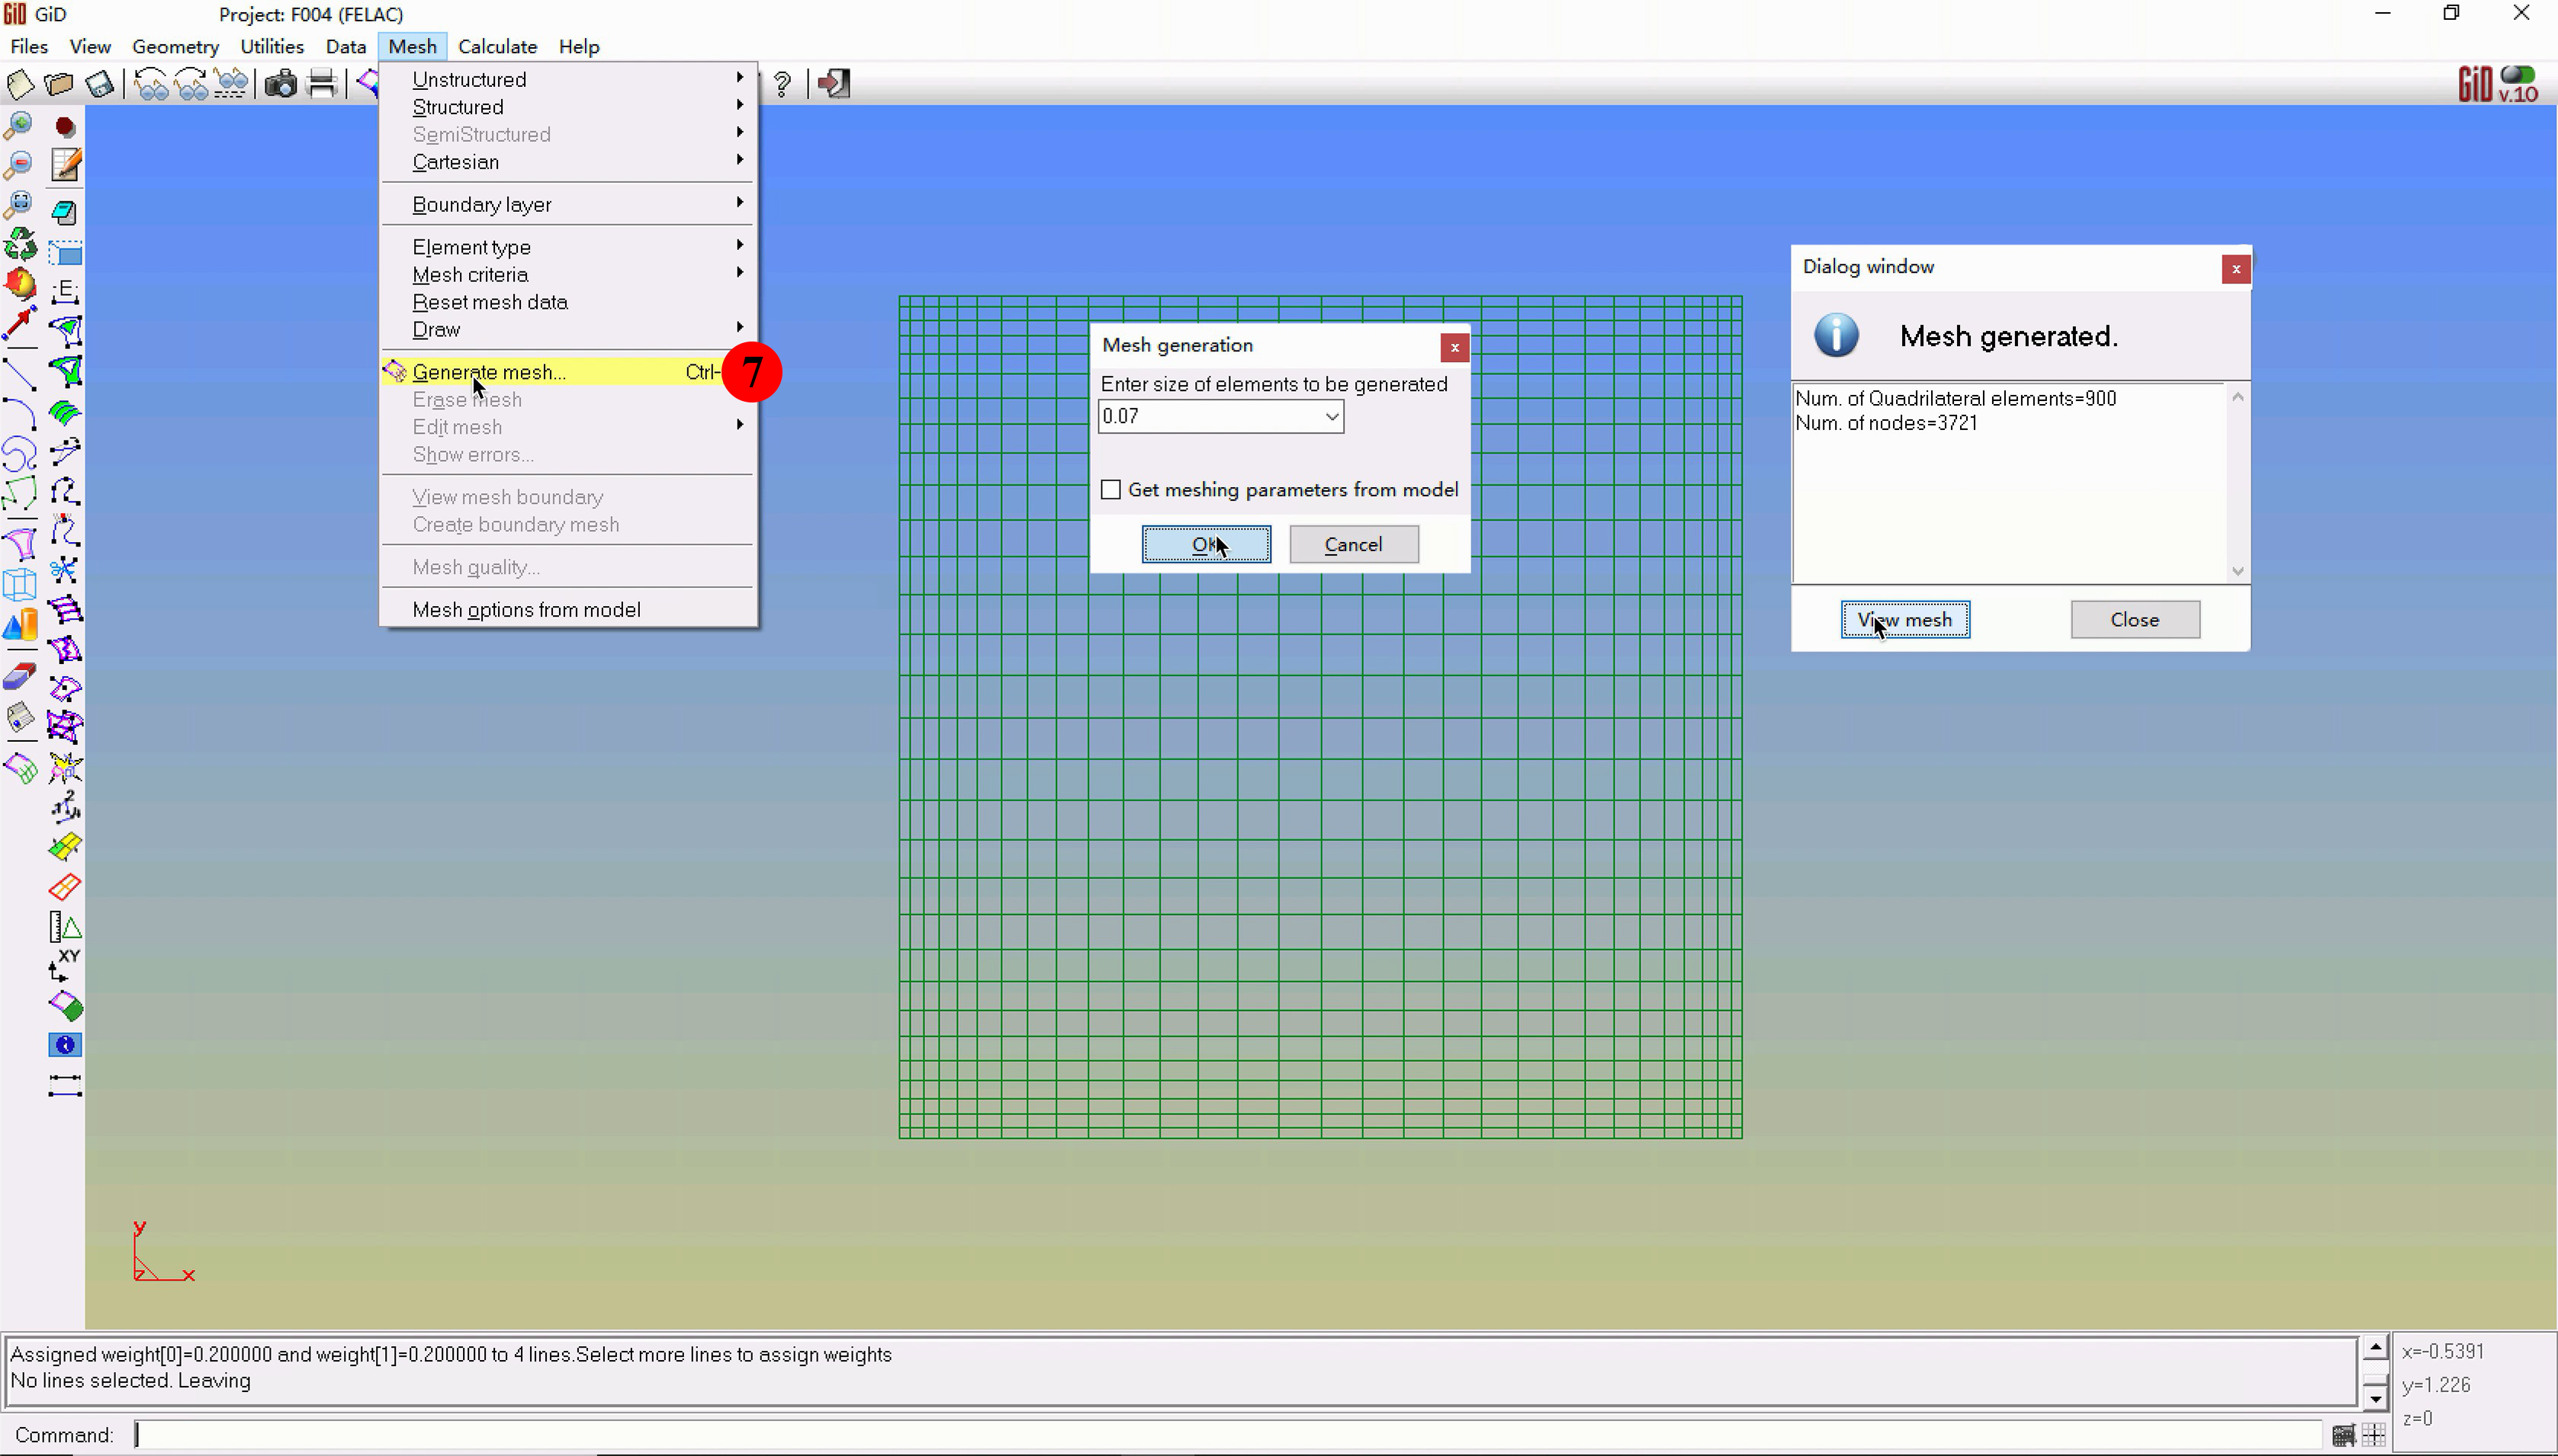This screenshot has width=2558, height=1456.
Task: Open the Calculate menu
Action: click(x=497, y=47)
